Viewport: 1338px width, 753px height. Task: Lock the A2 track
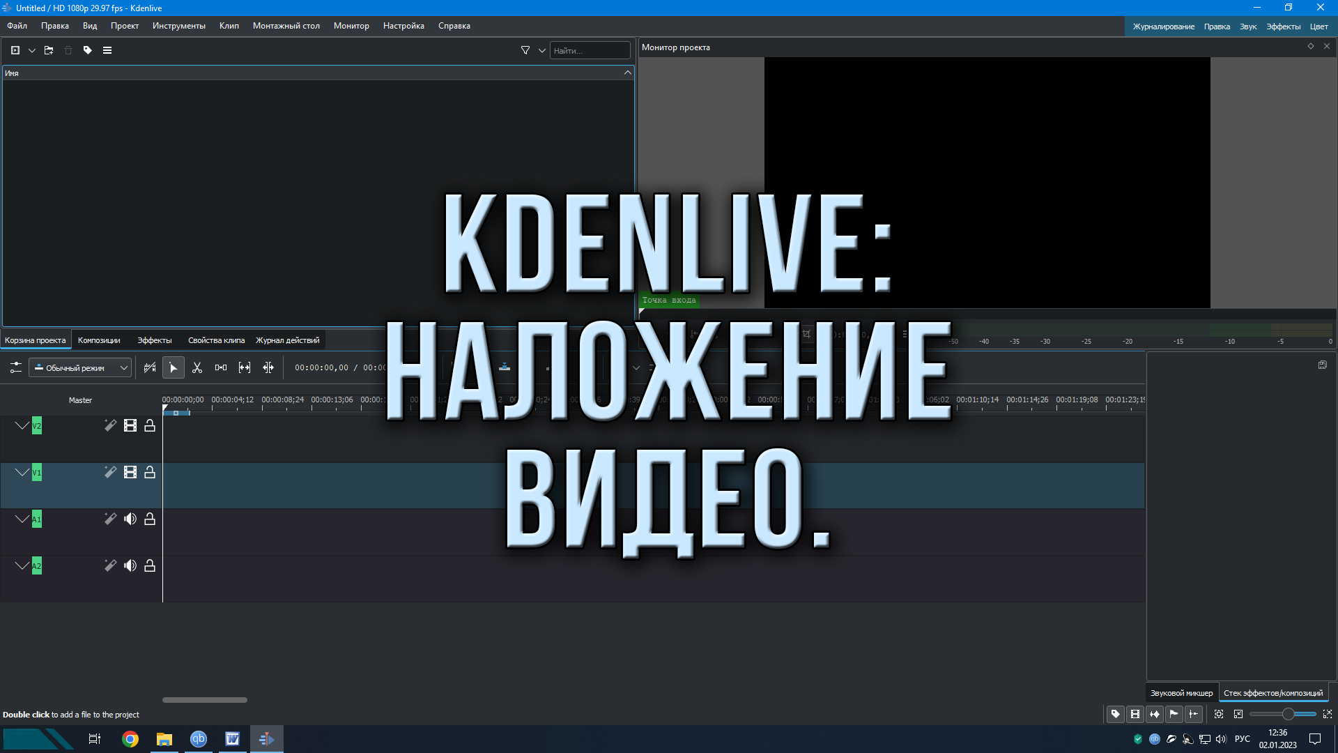[150, 565]
